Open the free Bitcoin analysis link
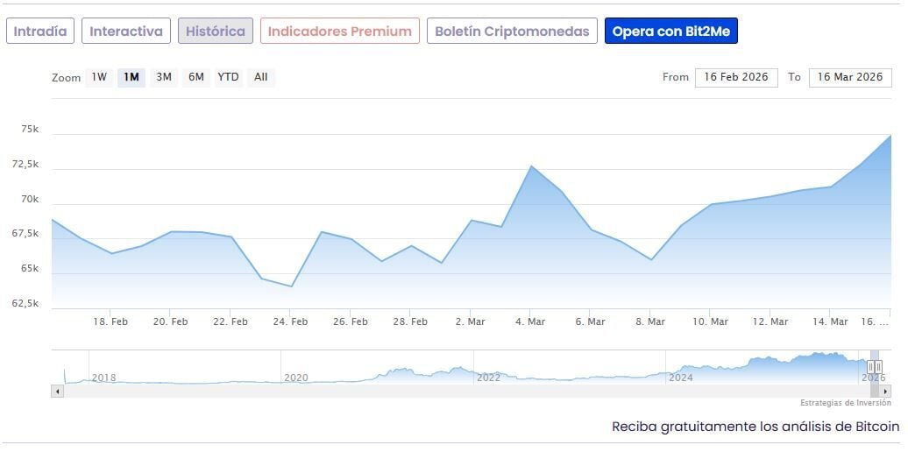This screenshot has height=452, width=908. (x=755, y=427)
